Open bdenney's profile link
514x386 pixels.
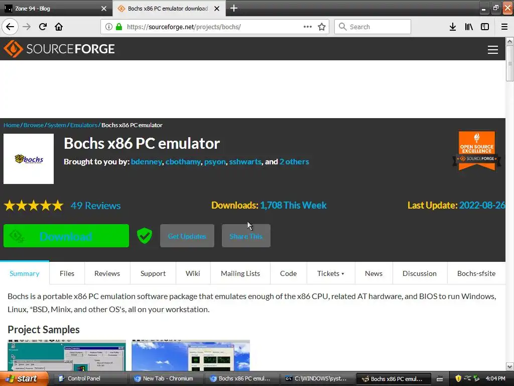click(146, 161)
